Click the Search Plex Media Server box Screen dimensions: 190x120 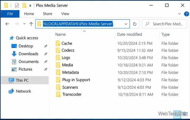click(164, 24)
